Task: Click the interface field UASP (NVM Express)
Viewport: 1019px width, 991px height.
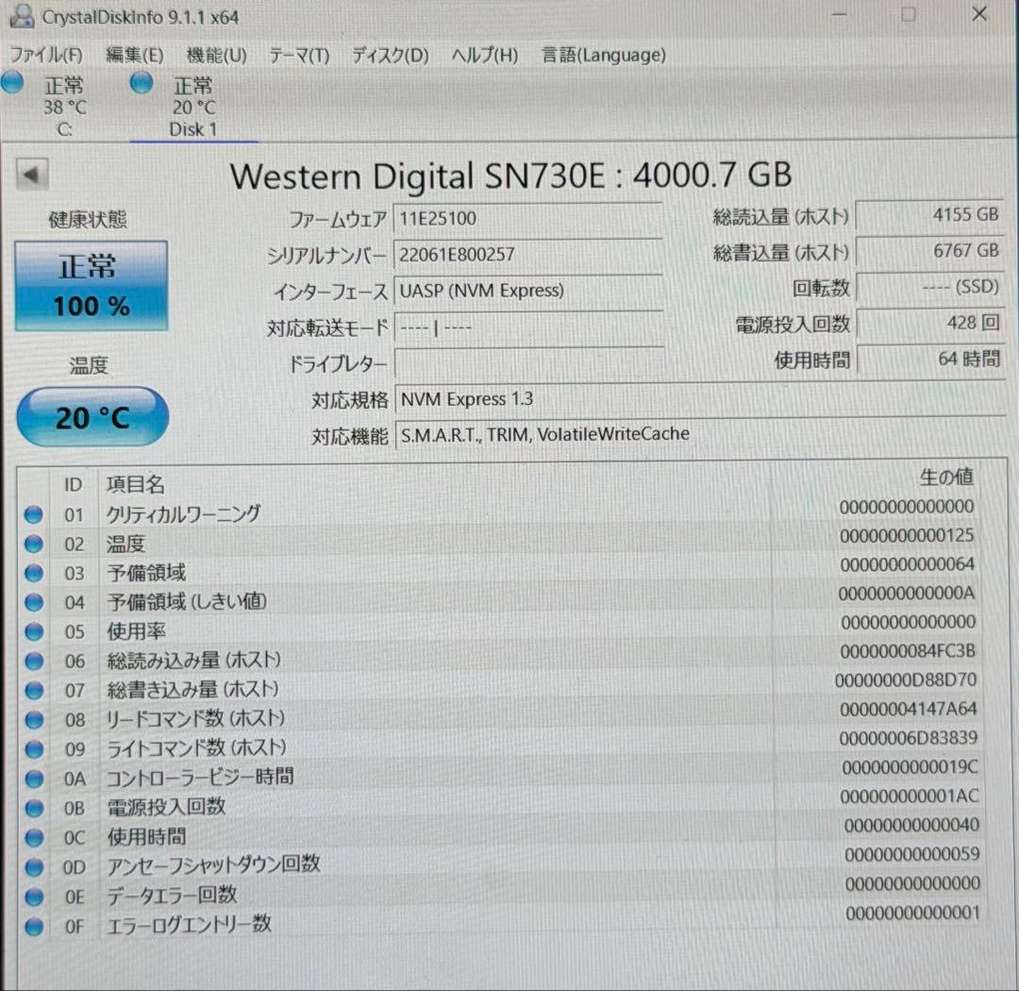Action: [527, 291]
